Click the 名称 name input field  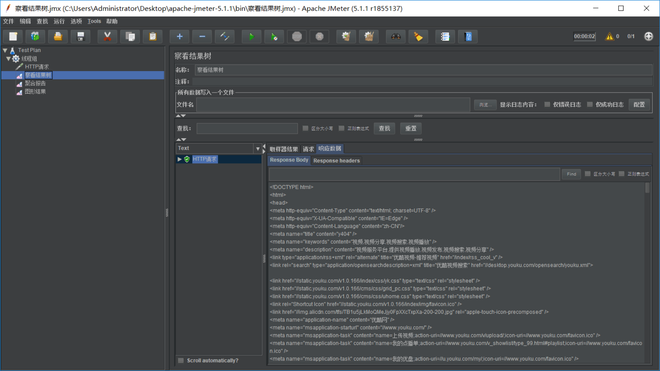[x=423, y=70]
